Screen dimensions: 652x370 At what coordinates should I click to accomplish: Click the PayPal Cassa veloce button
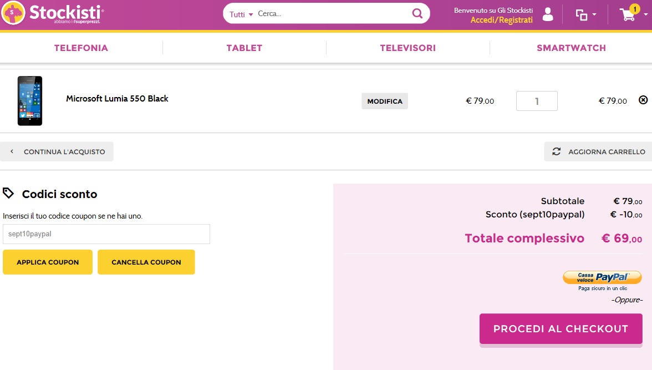(x=602, y=277)
